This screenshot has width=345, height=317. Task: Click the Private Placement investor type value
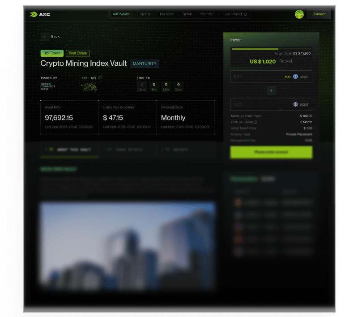(x=299, y=134)
